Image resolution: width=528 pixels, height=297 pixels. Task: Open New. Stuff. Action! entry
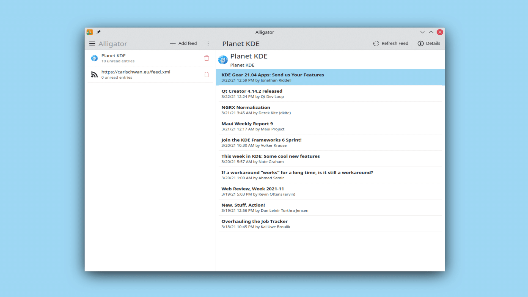pyautogui.click(x=330, y=207)
